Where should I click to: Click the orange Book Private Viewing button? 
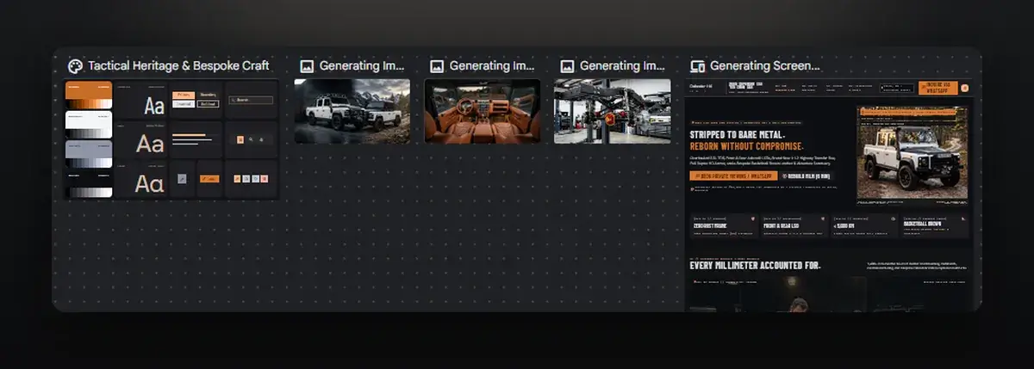tap(734, 175)
